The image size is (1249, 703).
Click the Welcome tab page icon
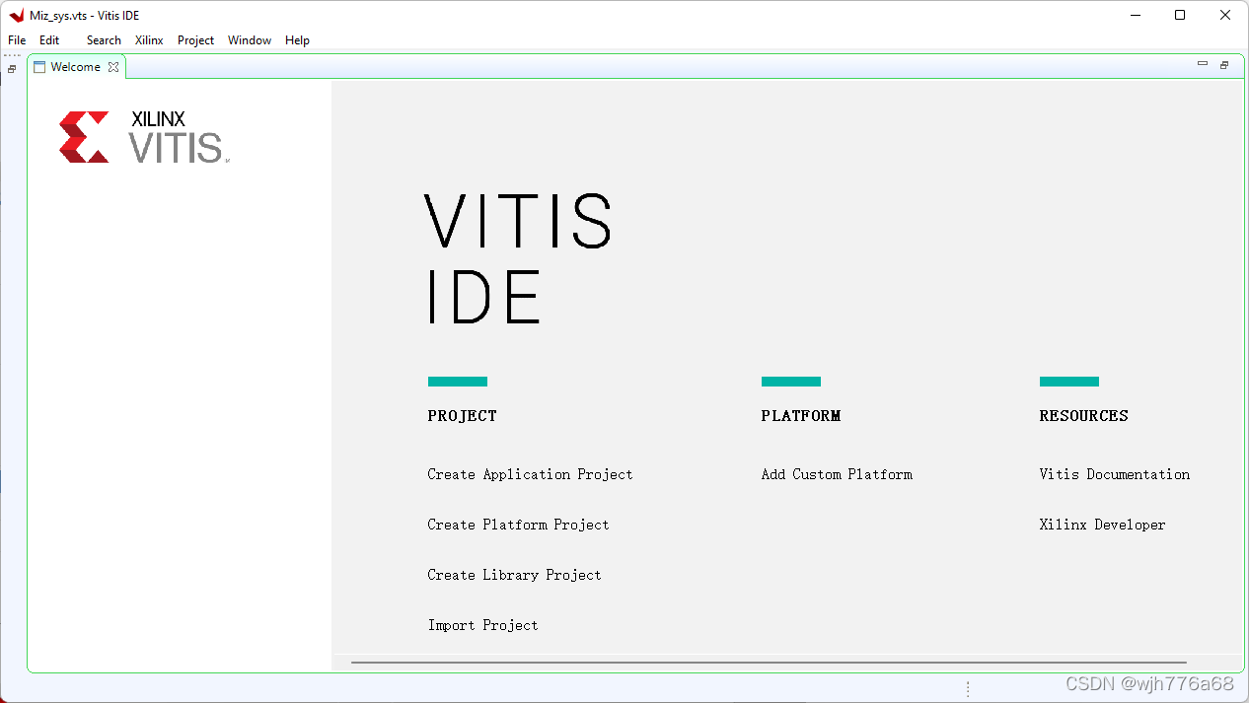tap(39, 67)
